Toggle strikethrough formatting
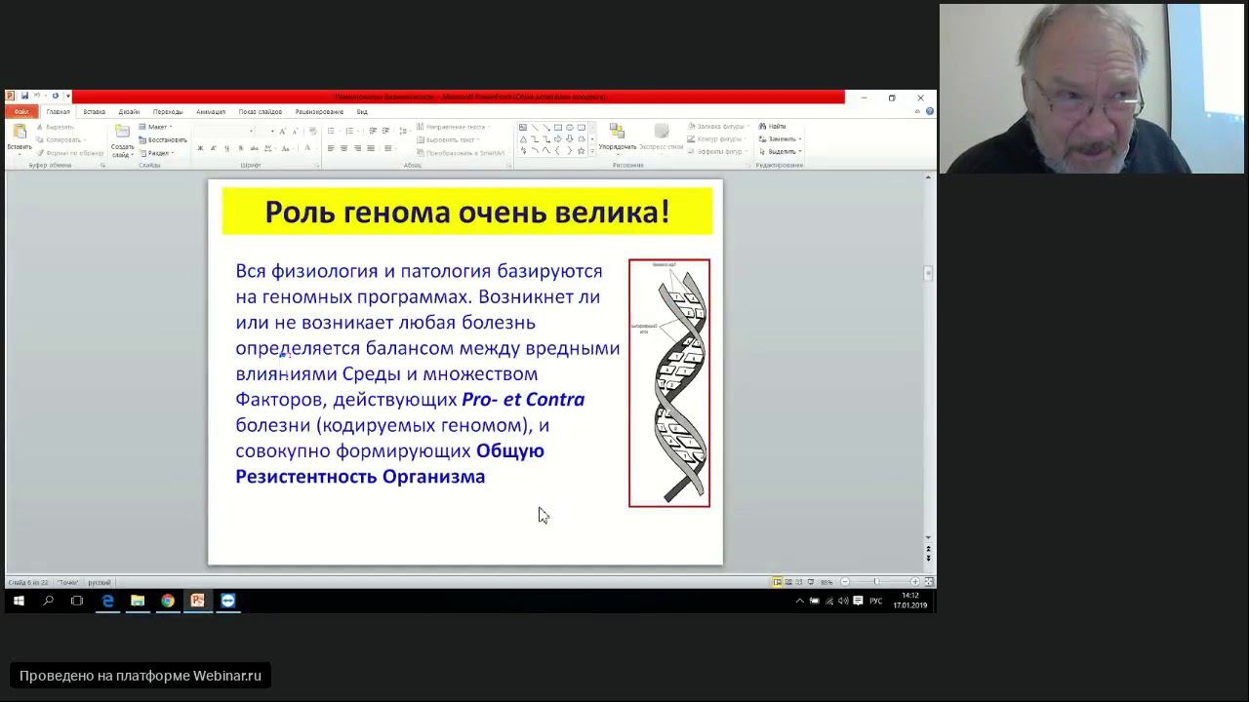This screenshot has width=1249, height=702. [253, 148]
